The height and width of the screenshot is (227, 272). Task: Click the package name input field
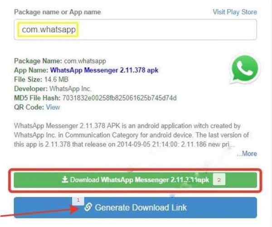[135, 29]
